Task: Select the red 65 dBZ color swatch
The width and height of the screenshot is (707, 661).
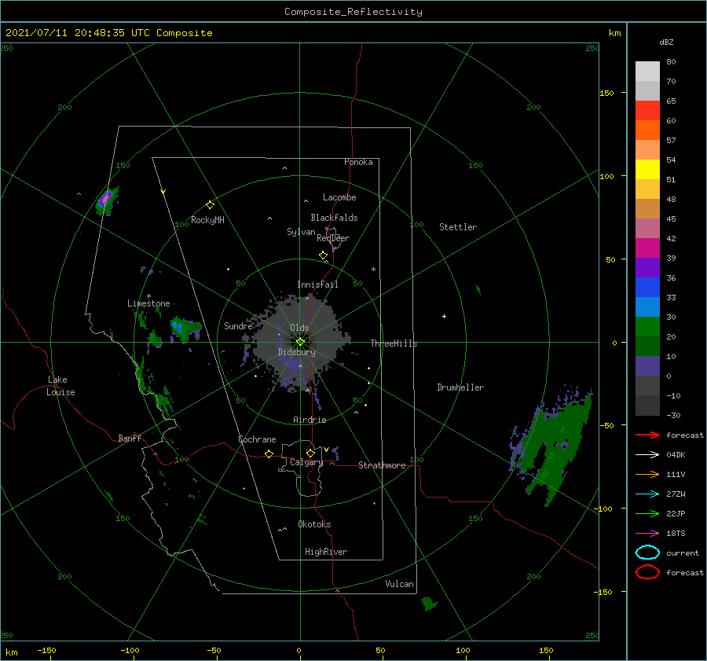Action: tap(647, 111)
